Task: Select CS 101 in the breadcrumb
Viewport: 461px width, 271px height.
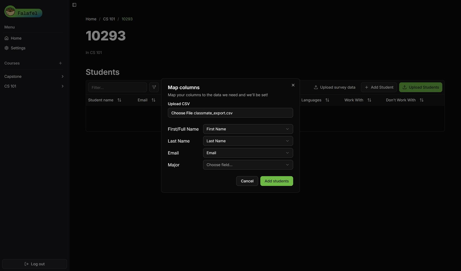Action: pyautogui.click(x=109, y=19)
